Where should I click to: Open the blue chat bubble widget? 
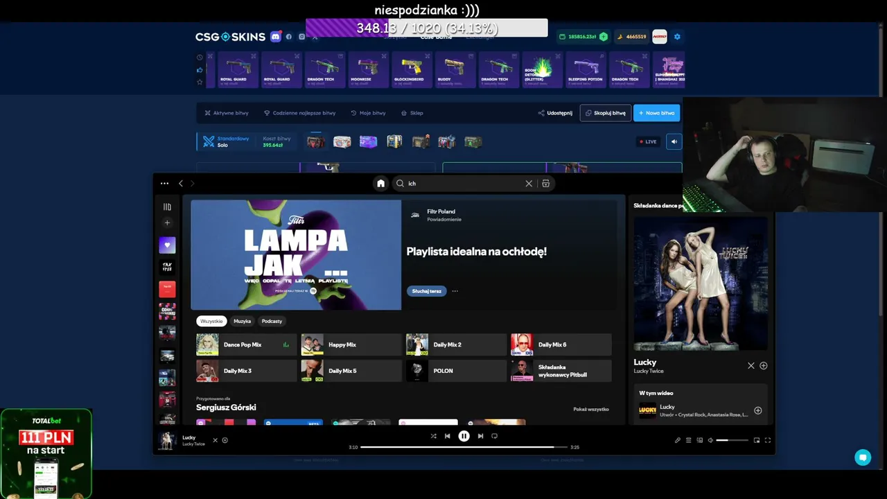(x=863, y=457)
